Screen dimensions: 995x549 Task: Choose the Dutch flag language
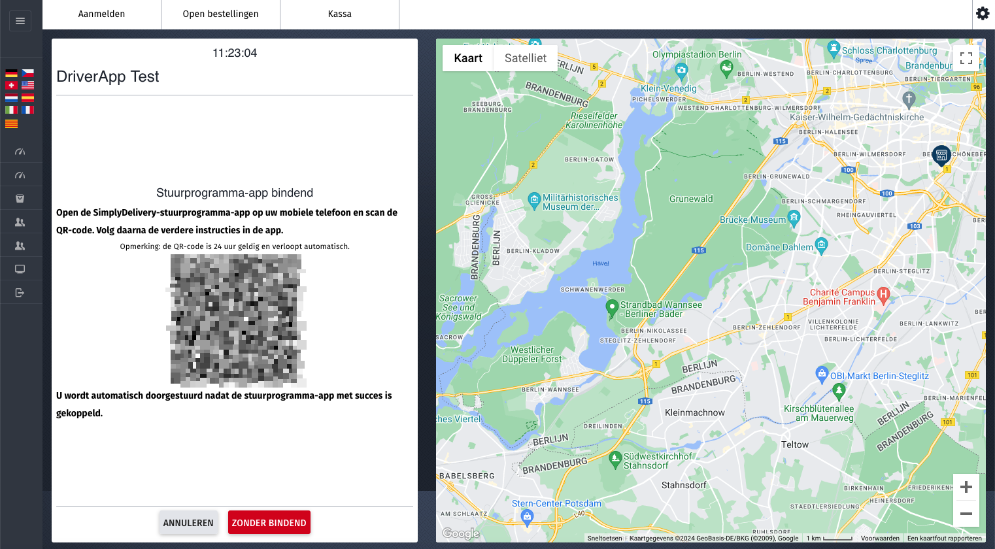point(11,97)
